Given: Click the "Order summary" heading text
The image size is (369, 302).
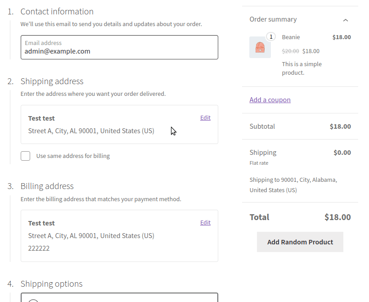Looking at the screenshot, I should 273,19.
